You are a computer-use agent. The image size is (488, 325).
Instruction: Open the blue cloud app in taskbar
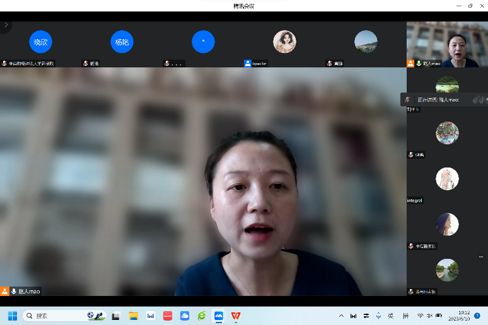[185, 316]
